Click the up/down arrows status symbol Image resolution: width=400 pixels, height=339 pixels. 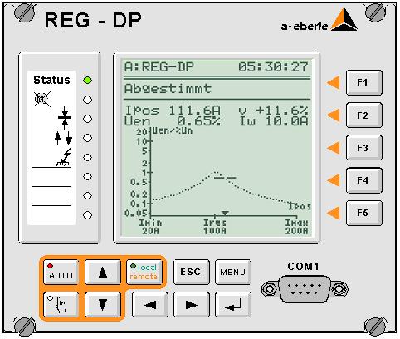63,138
